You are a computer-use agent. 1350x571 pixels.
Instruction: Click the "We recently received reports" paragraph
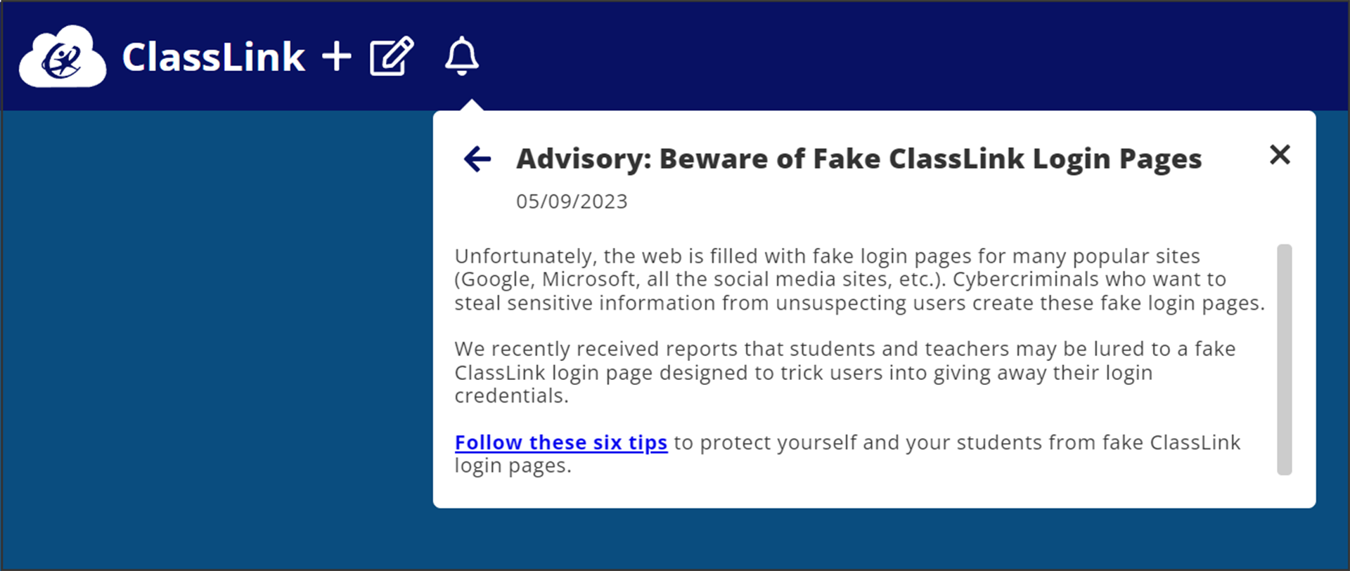(844, 372)
